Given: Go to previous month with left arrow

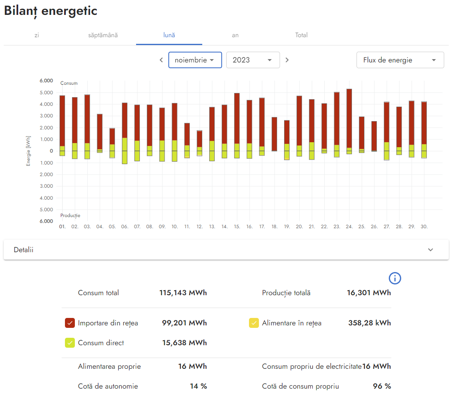Looking at the screenshot, I should click(x=161, y=60).
